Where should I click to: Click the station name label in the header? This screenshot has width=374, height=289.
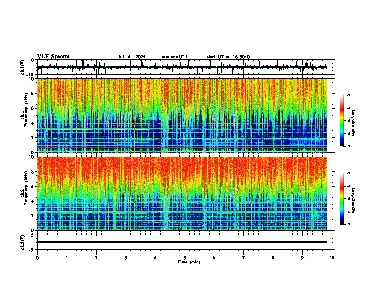pos(175,57)
